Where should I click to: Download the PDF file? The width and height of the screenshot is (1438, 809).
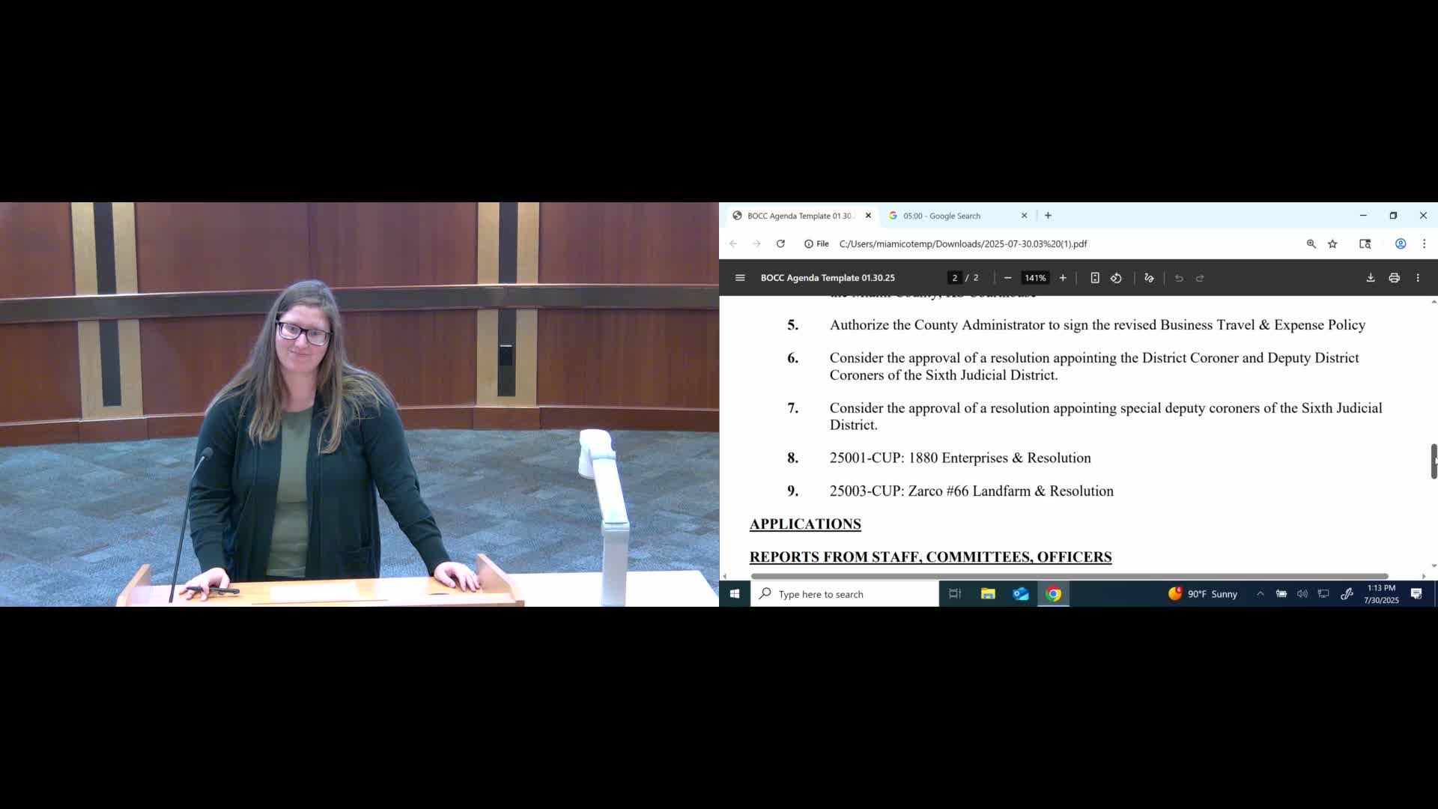tap(1370, 278)
